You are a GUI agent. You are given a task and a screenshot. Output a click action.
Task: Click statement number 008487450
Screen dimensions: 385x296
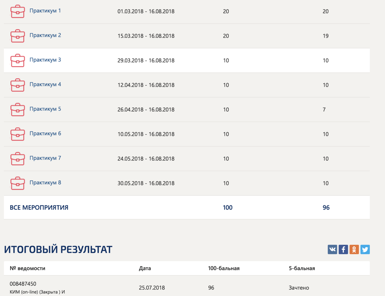point(23,284)
